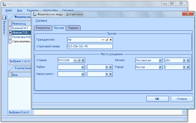196x123 pixels.
Task: Tick the row selector beside Буреной И.Г.
Action: (x=10, y=28)
